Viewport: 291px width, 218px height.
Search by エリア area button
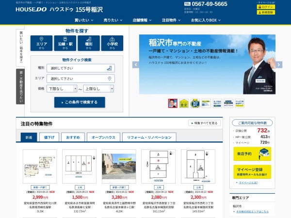41,43
